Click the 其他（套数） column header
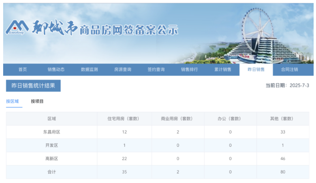Screen dimensions: 316x183 click(282, 119)
